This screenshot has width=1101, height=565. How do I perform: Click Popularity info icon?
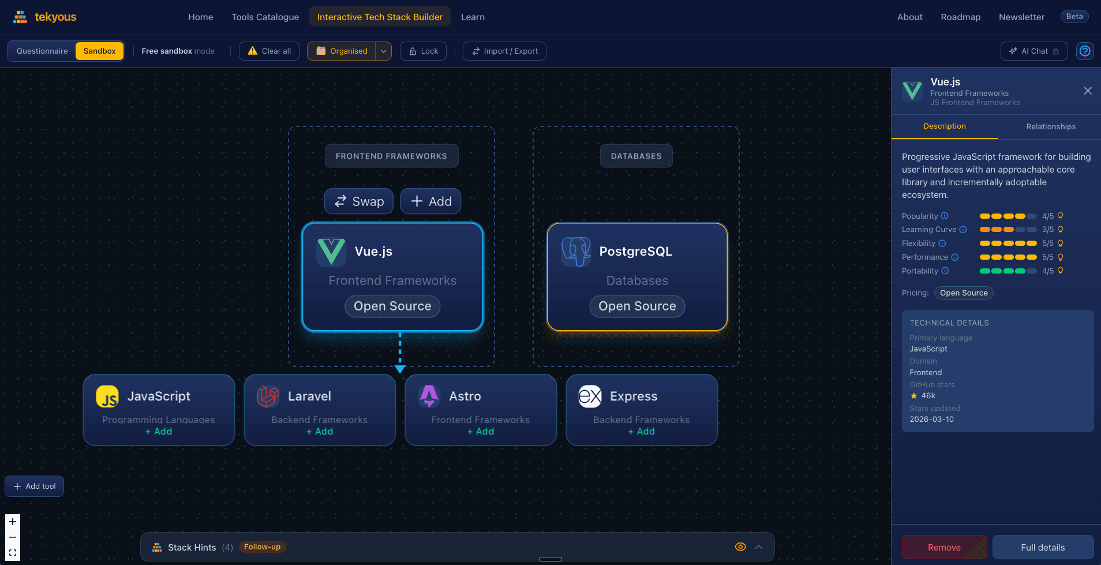945,216
